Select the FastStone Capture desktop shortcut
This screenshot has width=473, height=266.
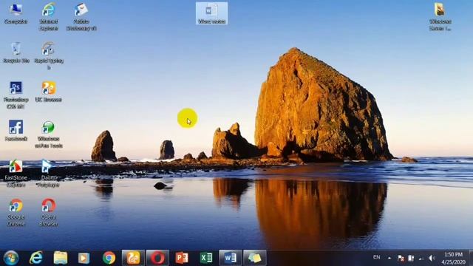point(16,174)
